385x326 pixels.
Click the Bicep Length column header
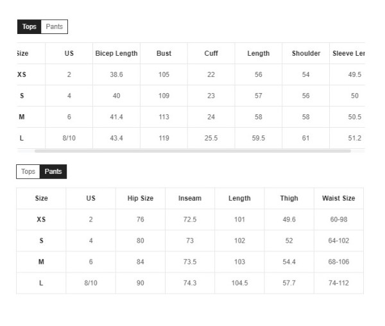[116, 53]
